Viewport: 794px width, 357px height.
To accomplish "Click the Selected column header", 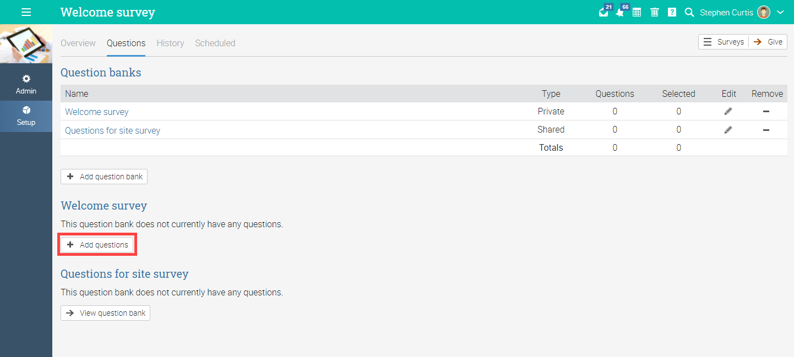I will (x=678, y=94).
